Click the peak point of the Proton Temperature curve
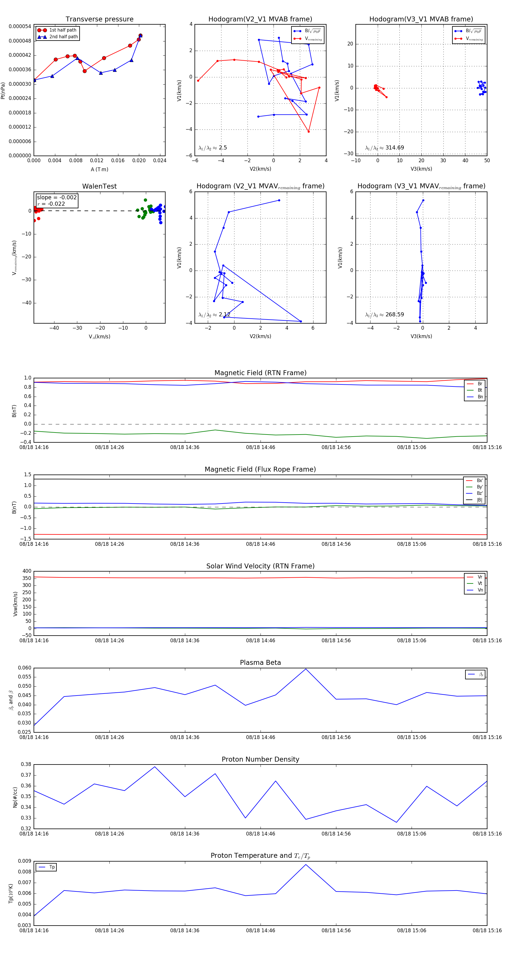 pyautogui.click(x=306, y=865)
